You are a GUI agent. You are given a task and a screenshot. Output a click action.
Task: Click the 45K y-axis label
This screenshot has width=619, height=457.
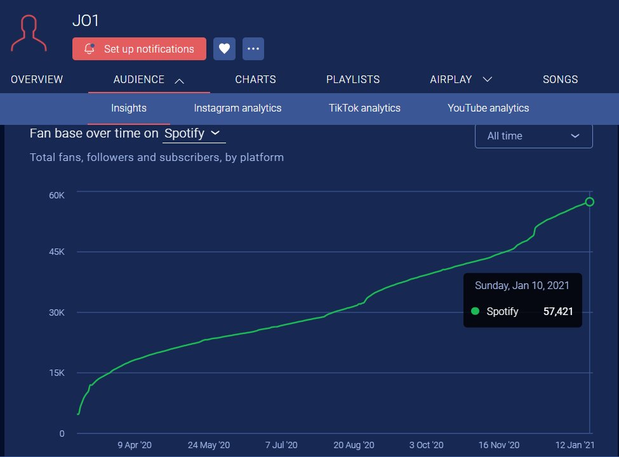[x=57, y=252]
